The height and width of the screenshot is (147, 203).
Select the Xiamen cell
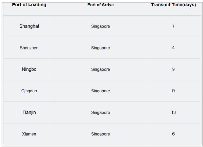(x=29, y=134)
